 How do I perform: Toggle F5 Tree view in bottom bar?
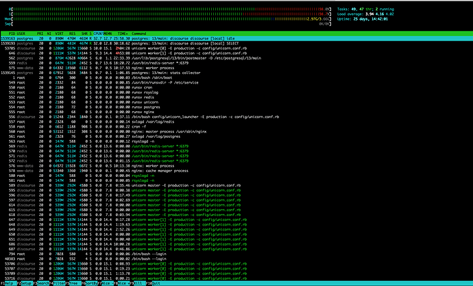(73, 283)
